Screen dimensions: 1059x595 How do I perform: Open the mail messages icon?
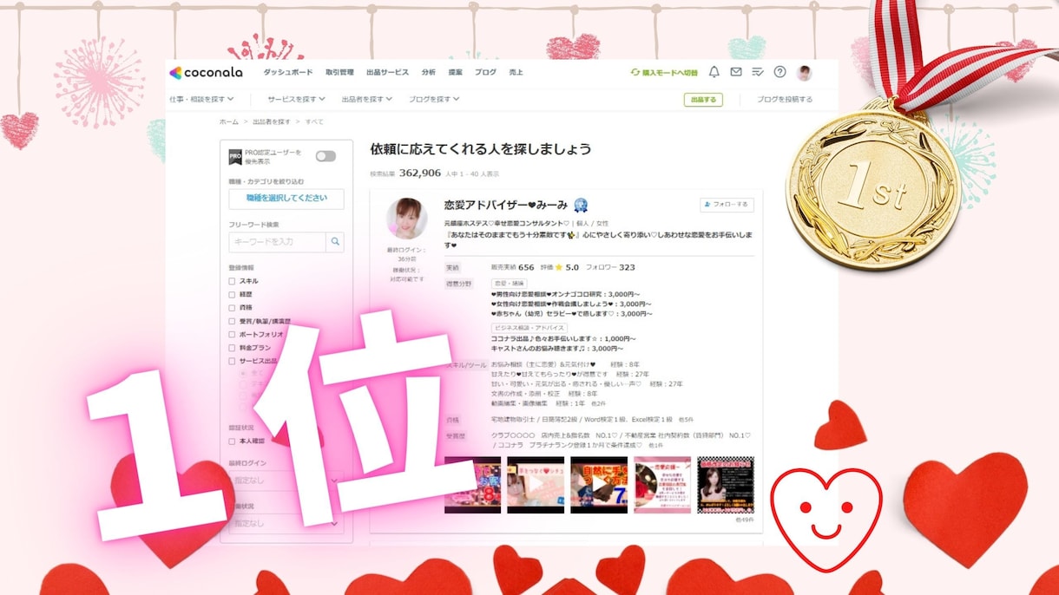(x=736, y=72)
